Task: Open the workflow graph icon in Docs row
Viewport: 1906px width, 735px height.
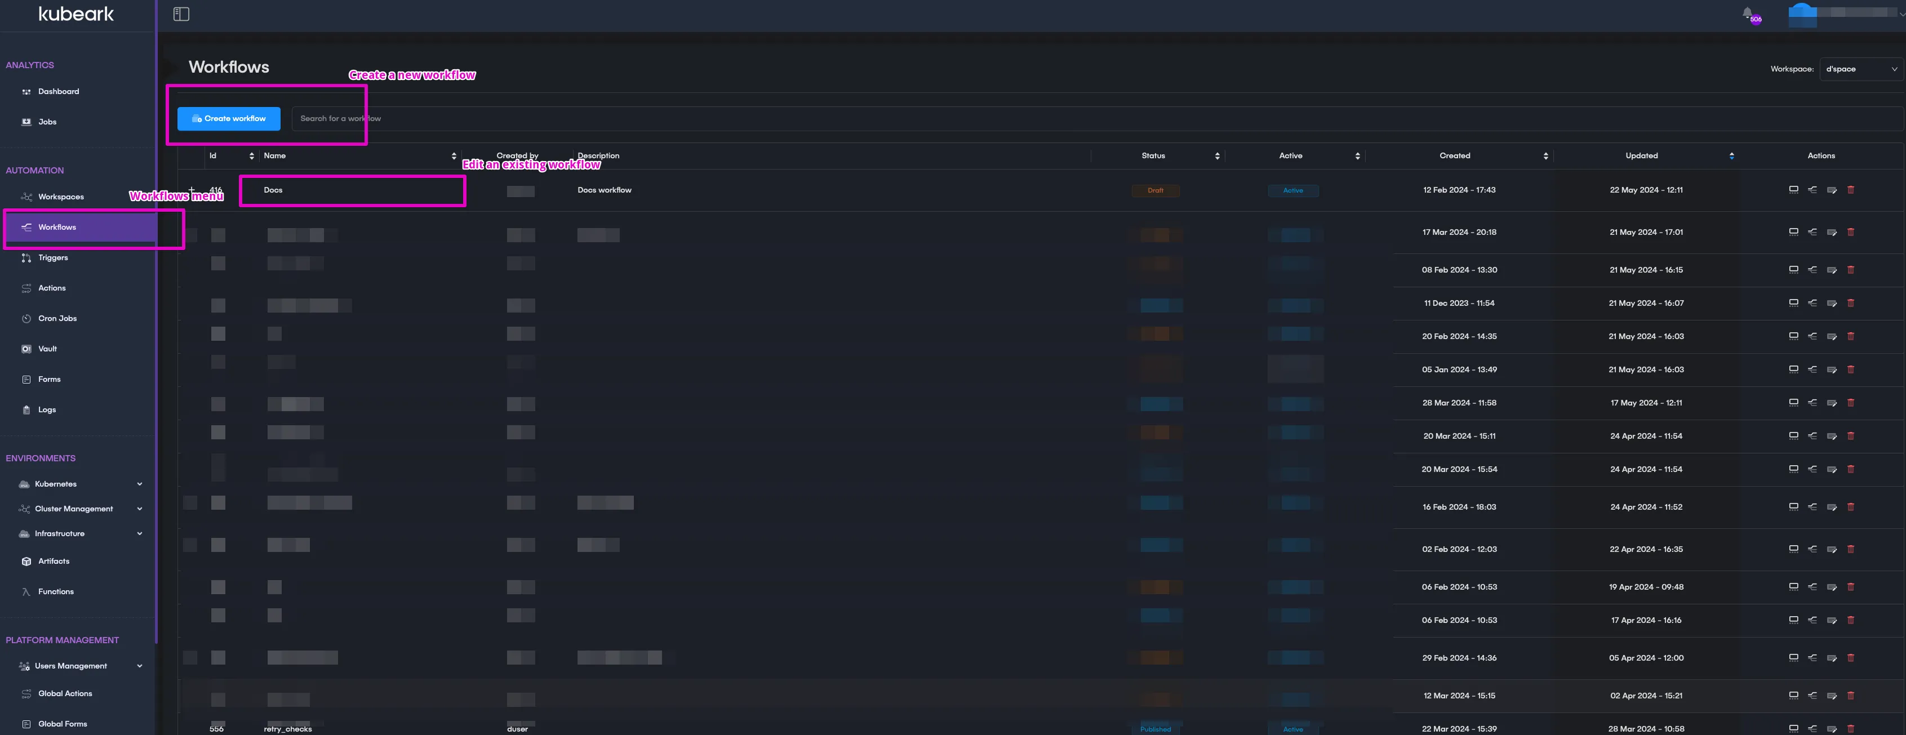Action: point(1812,190)
